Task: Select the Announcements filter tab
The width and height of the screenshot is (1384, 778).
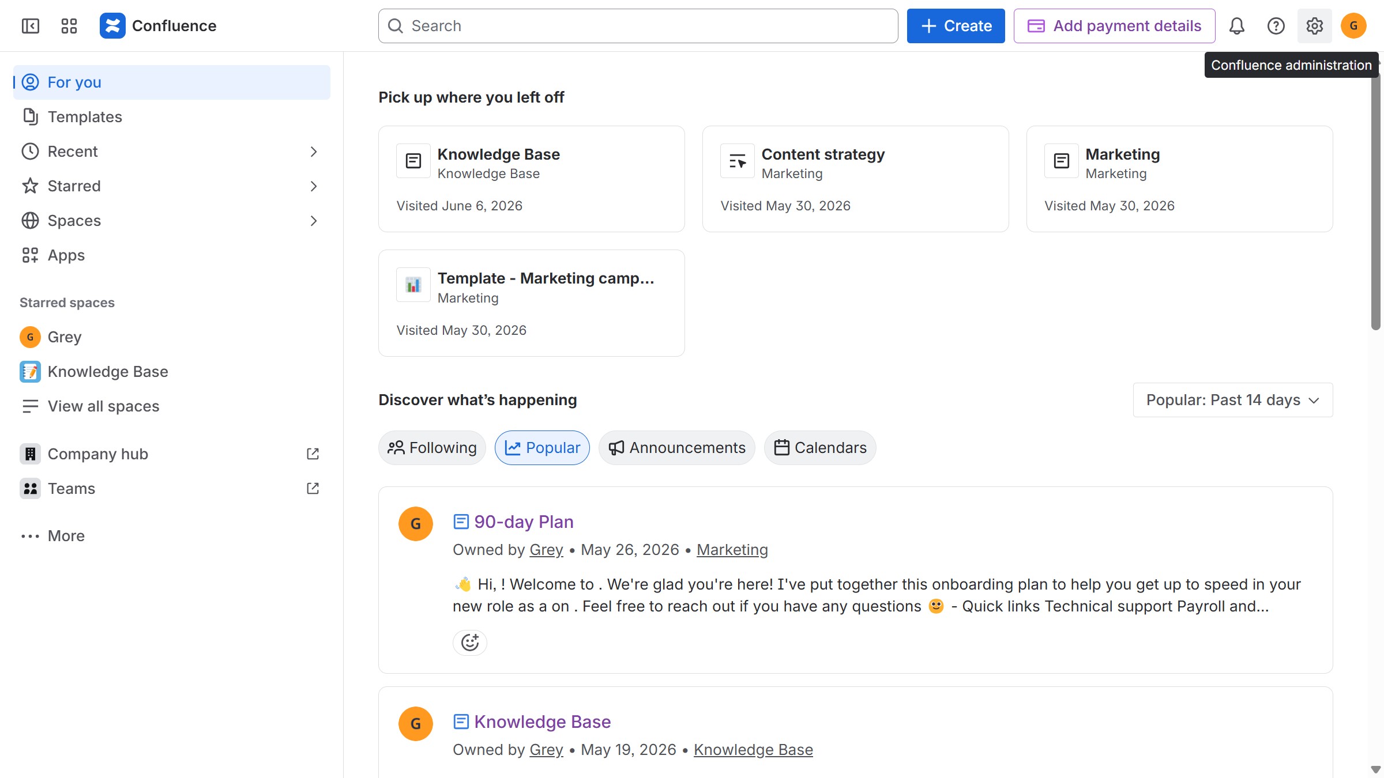Action: 677,448
